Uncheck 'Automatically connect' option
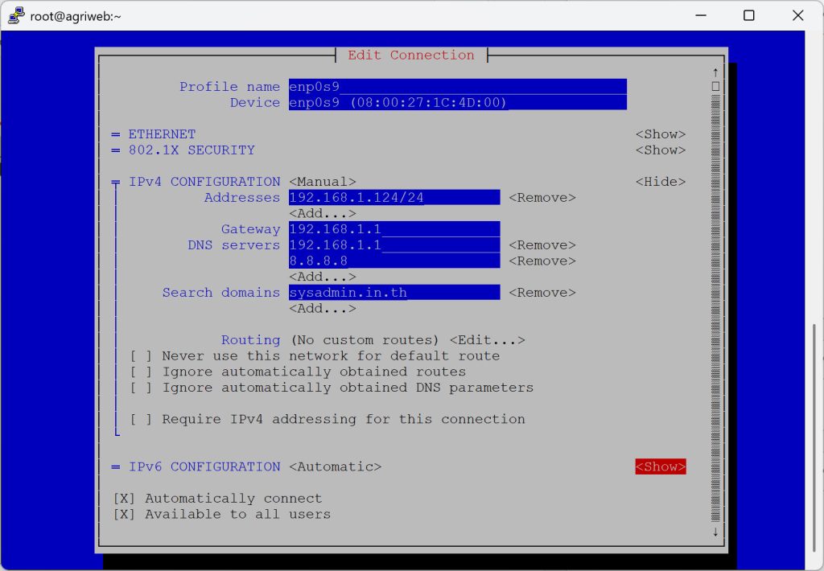 (124, 499)
